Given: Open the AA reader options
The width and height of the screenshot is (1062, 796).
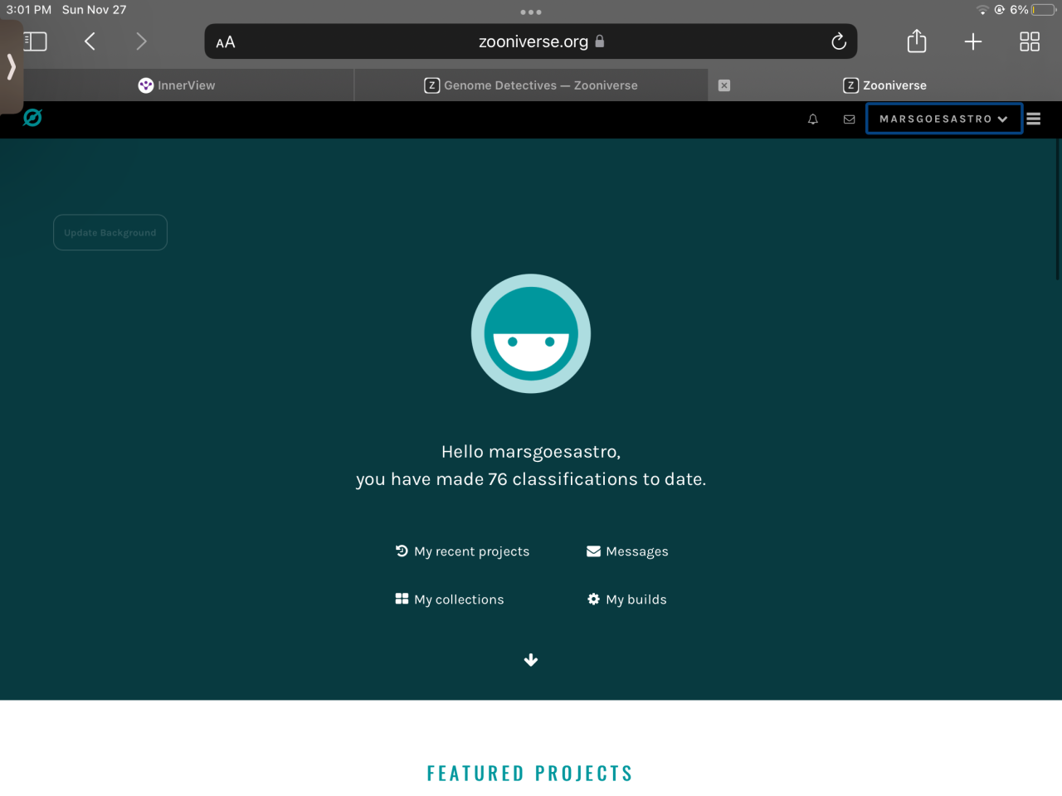Looking at the screenshot, I should 226,42.
